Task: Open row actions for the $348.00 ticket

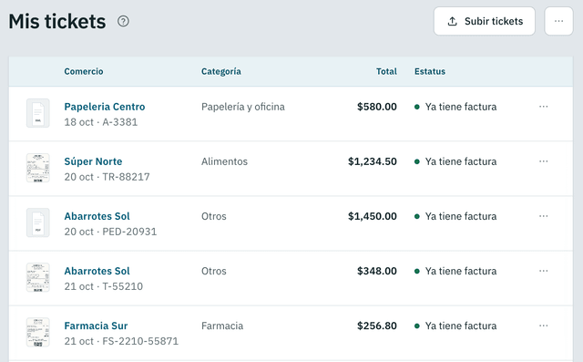Action: (x=543, y=271)
